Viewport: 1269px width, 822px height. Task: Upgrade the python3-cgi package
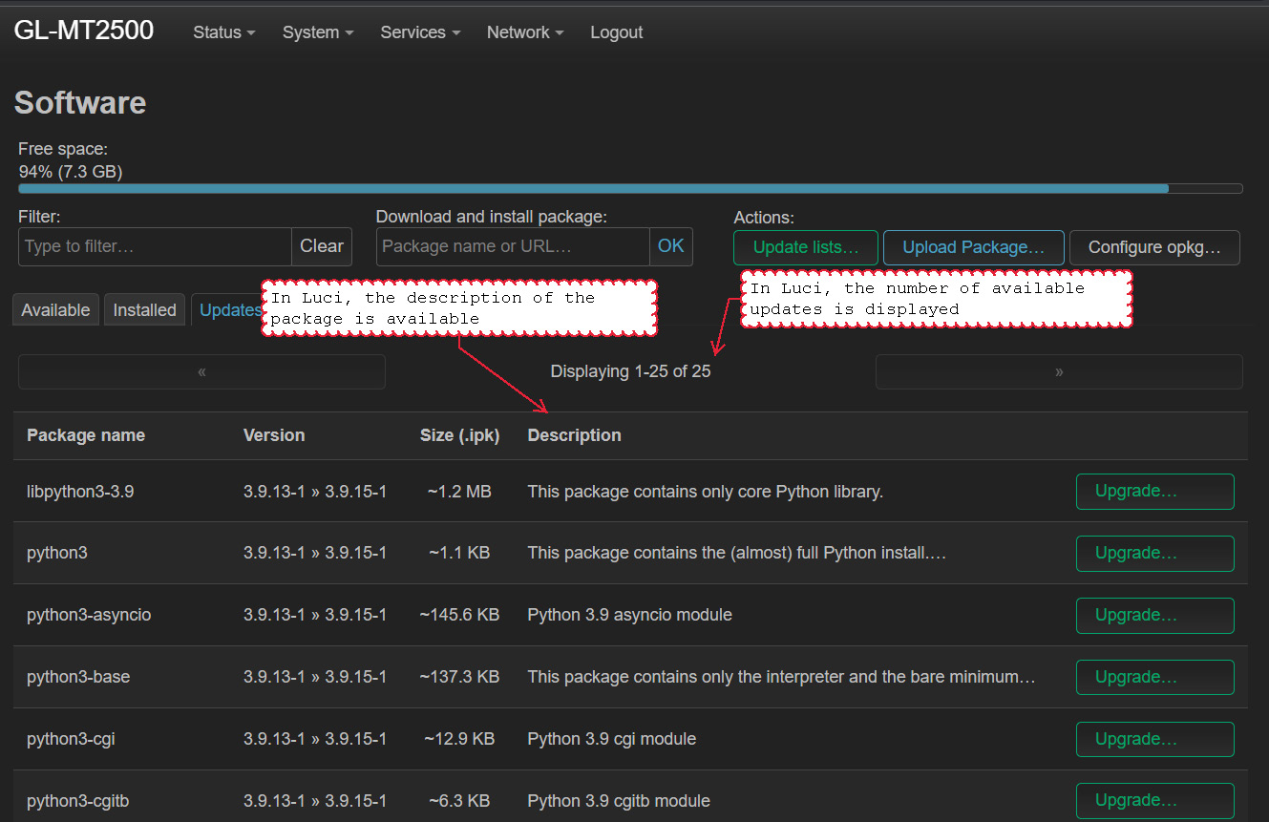[1155, 740]
